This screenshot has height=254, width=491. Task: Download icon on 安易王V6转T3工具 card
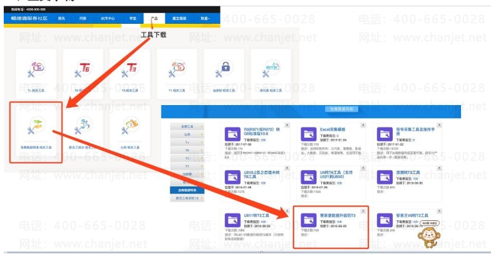pos(439,211)
